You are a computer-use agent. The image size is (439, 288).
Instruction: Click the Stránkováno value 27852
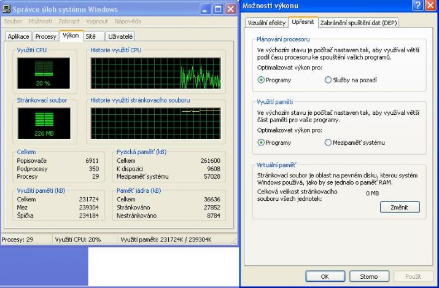(212, 208)
